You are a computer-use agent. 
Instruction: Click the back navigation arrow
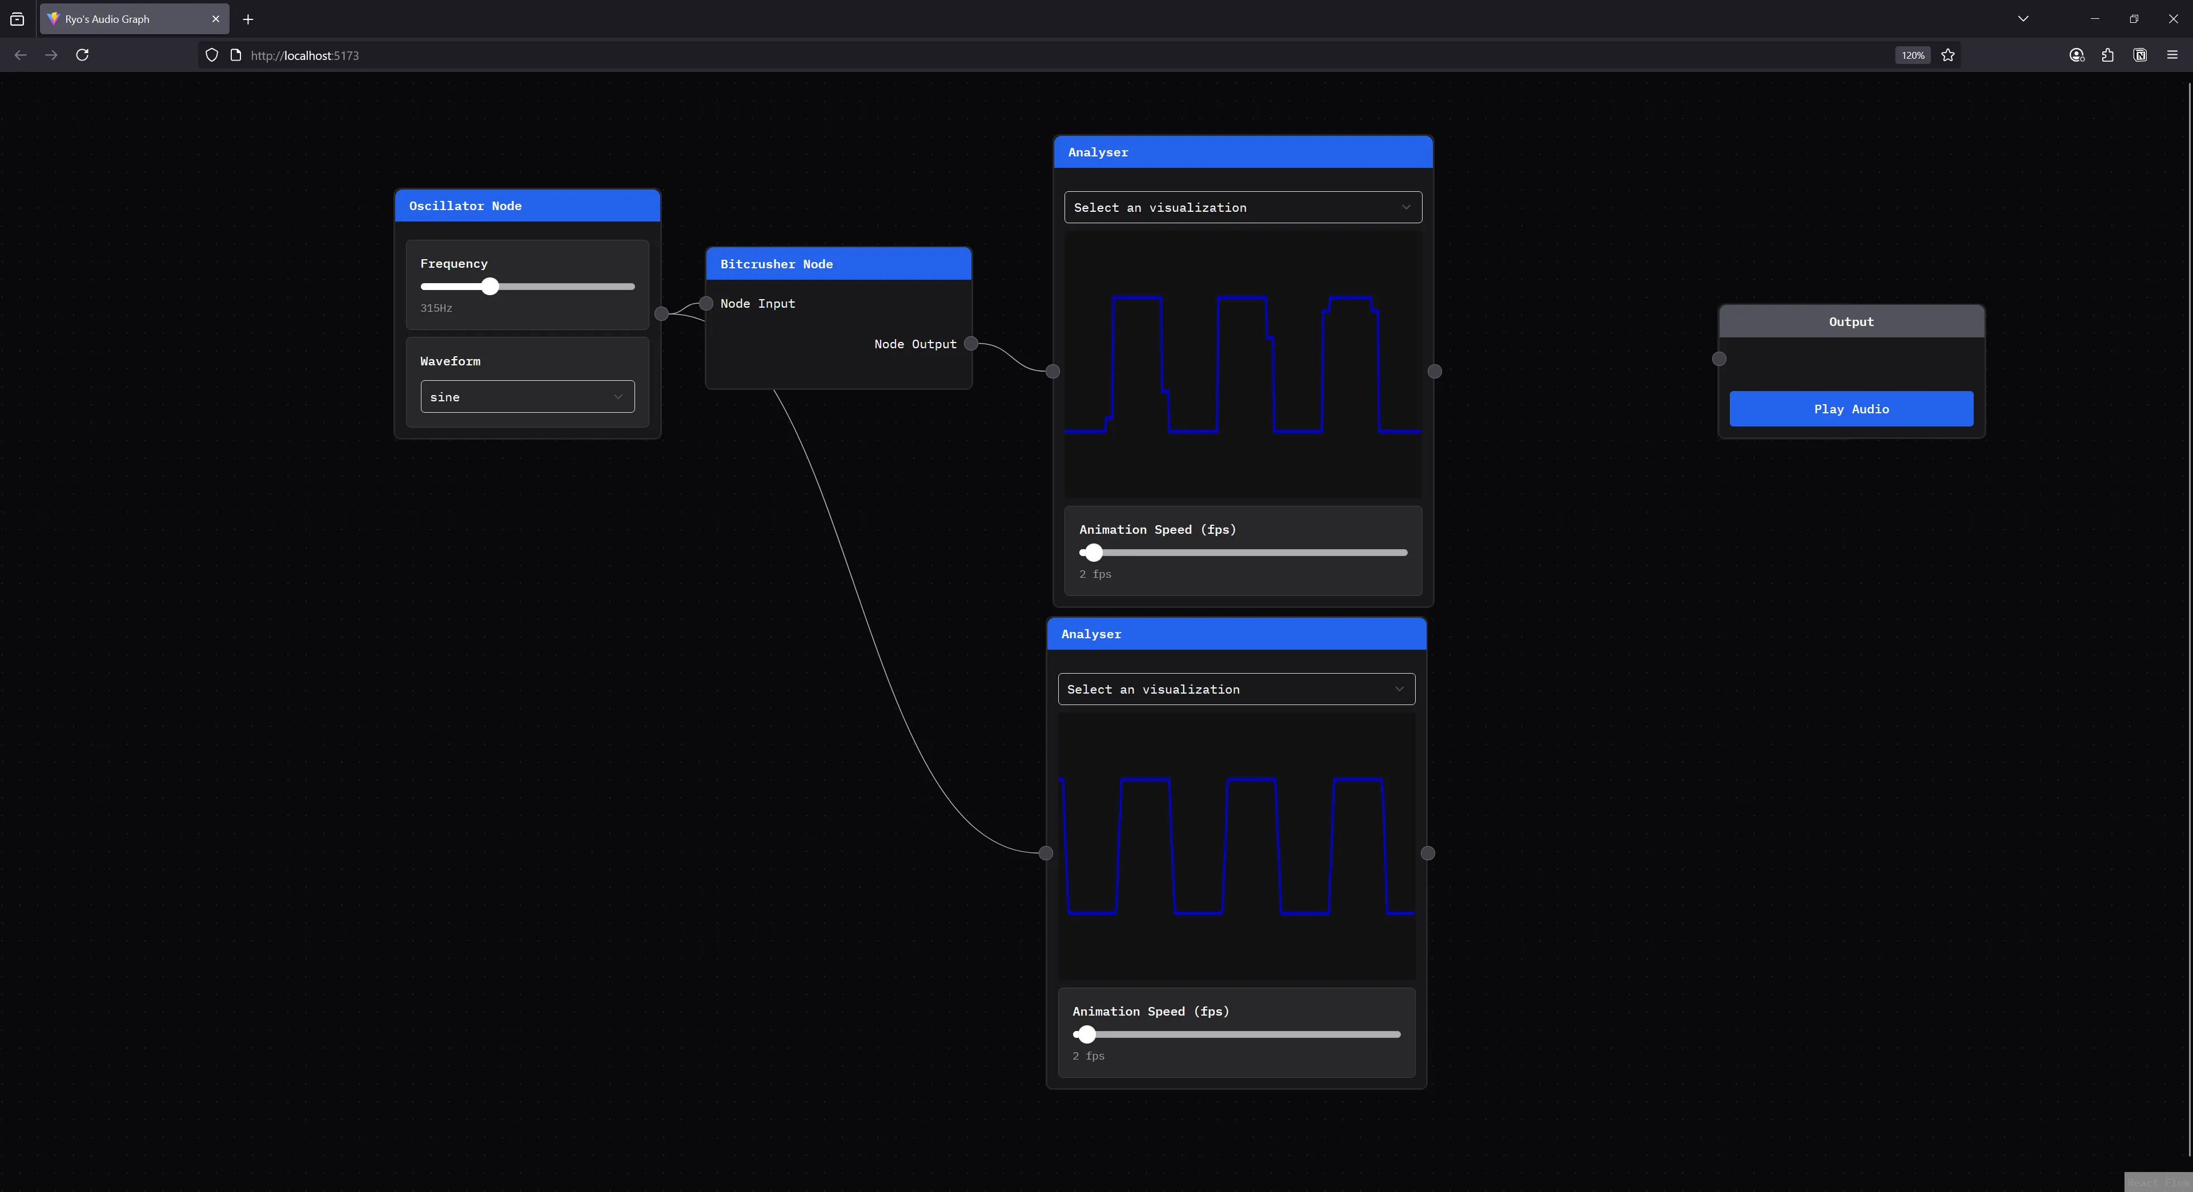pos(19,54)
